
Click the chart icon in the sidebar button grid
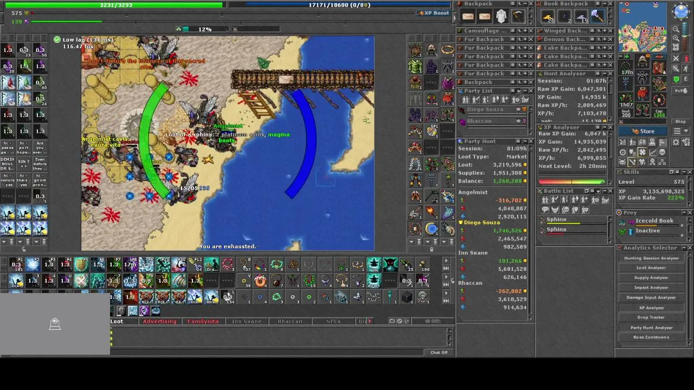[x=652, y=153]
